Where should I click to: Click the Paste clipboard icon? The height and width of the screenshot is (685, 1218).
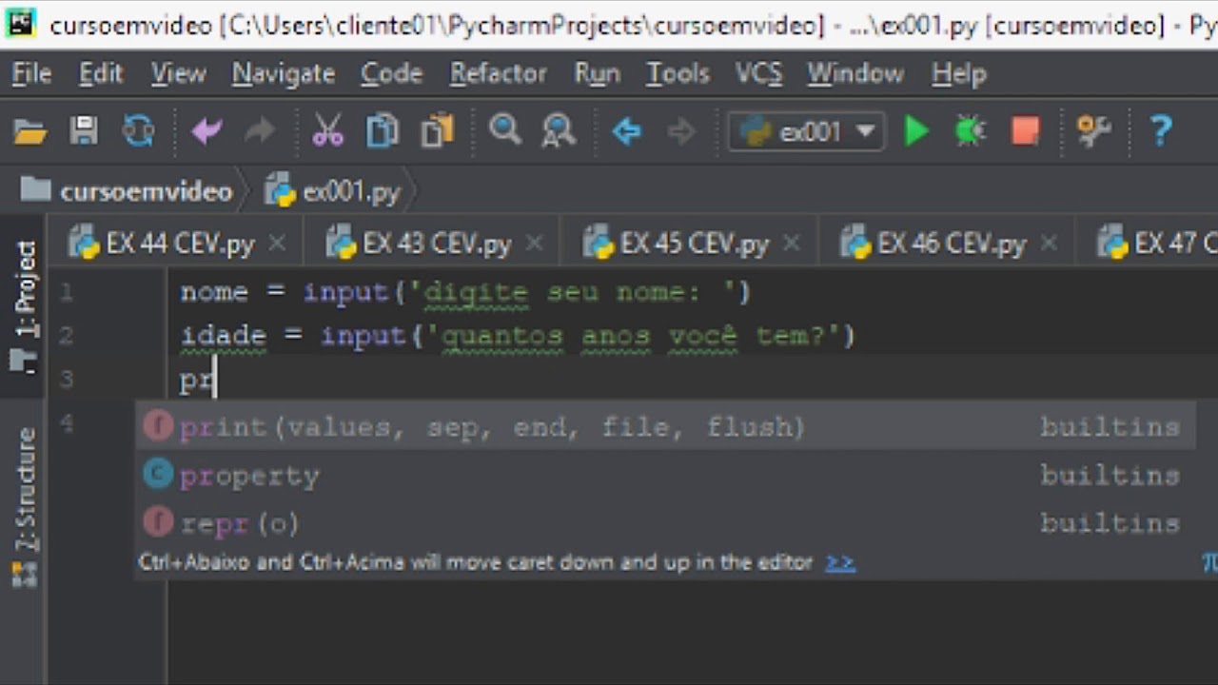coord(438,131)
